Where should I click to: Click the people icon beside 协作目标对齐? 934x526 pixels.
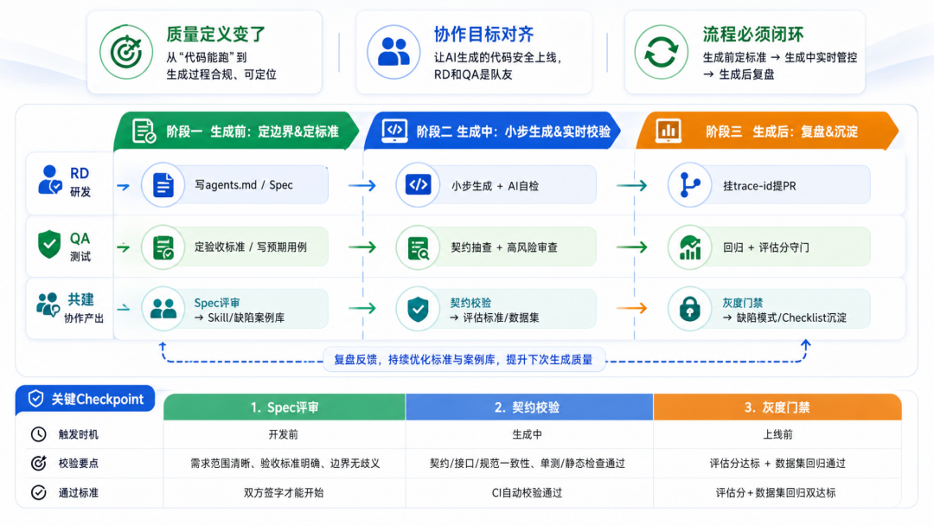click(x=393, y=53)
